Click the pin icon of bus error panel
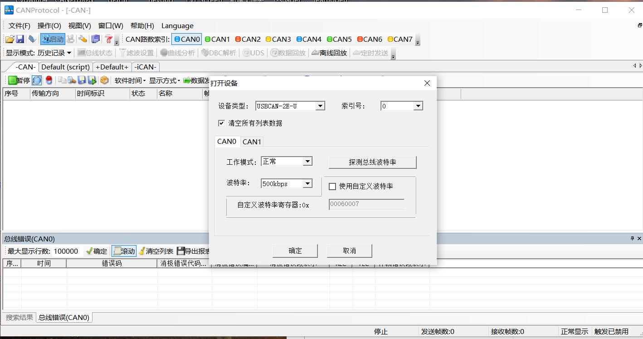 tap(632, 239)
